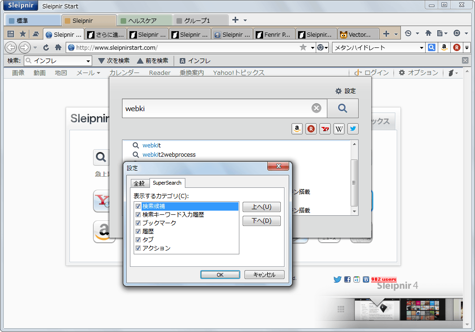Click the Hatena bookmark B icon
This screenshot has height=332, width=475.
[x=366, y=279]
